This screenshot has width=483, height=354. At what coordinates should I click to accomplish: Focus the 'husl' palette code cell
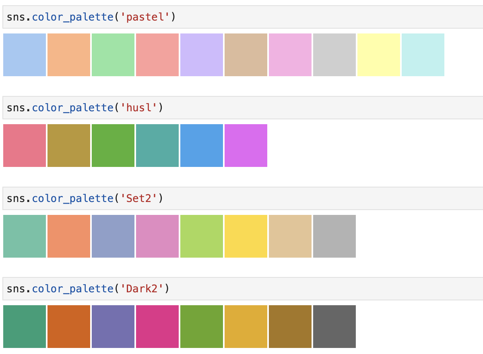(242, 108)
